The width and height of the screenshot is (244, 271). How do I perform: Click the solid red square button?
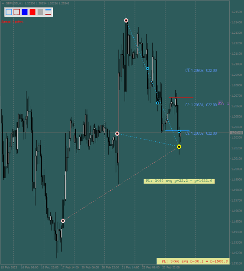pos(32,12)
